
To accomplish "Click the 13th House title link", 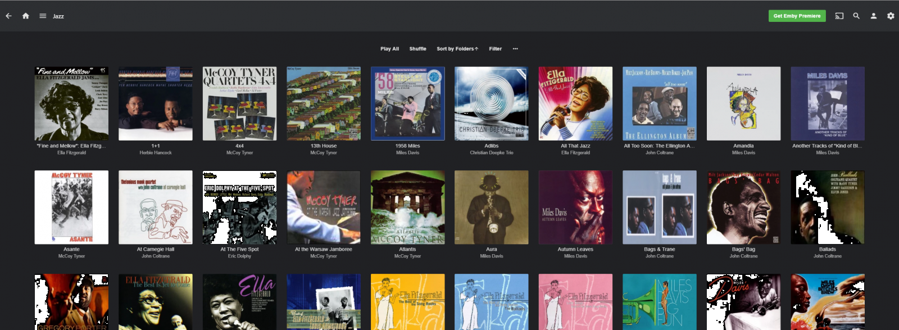I will click(x=324, y=146).
